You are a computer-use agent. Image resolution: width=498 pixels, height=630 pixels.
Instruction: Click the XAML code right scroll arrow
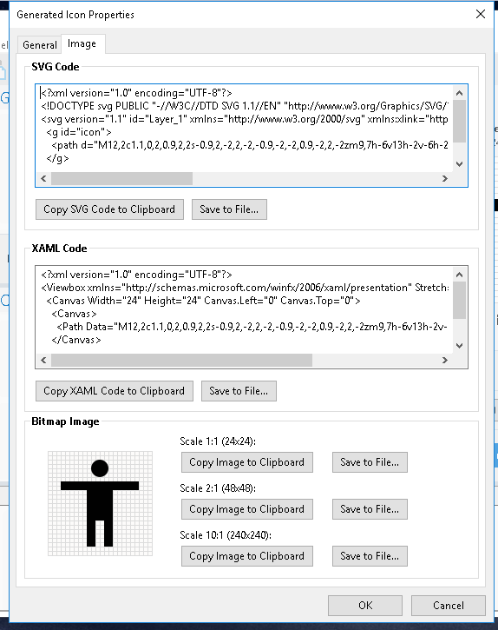click(444, 360)
